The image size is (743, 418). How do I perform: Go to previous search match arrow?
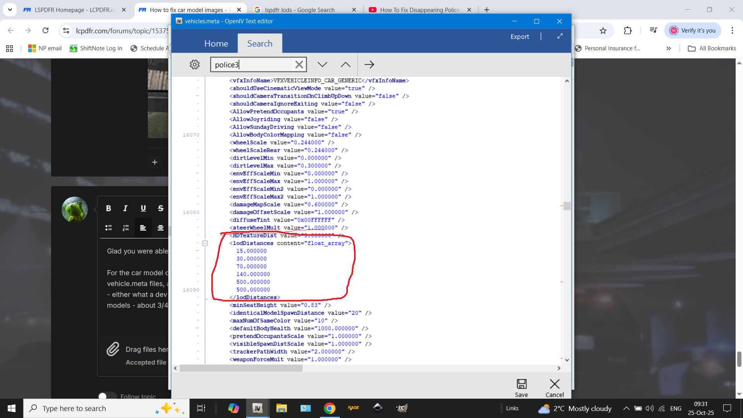pyautogui.click(x=346, y=65)
